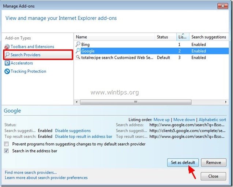Screen dimensions: 233x187
Task: Click Disable suggestions link
Action: coord(73,131)
